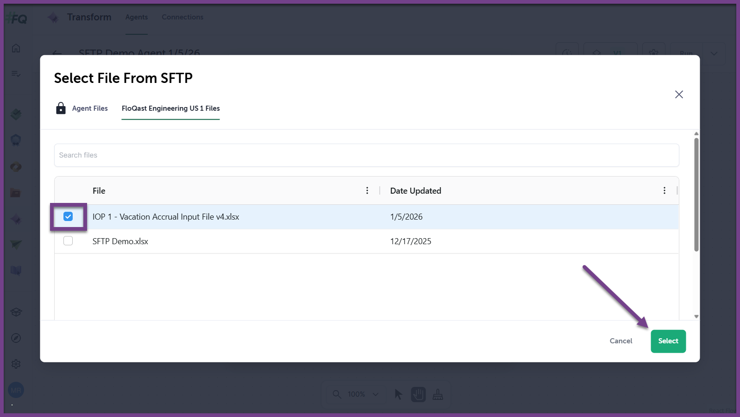Open the book icon in the background sidebar

(16, 270)
